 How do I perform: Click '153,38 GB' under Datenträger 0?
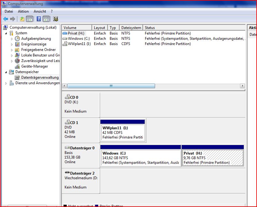pyautogui.click(x=72, y=157)
